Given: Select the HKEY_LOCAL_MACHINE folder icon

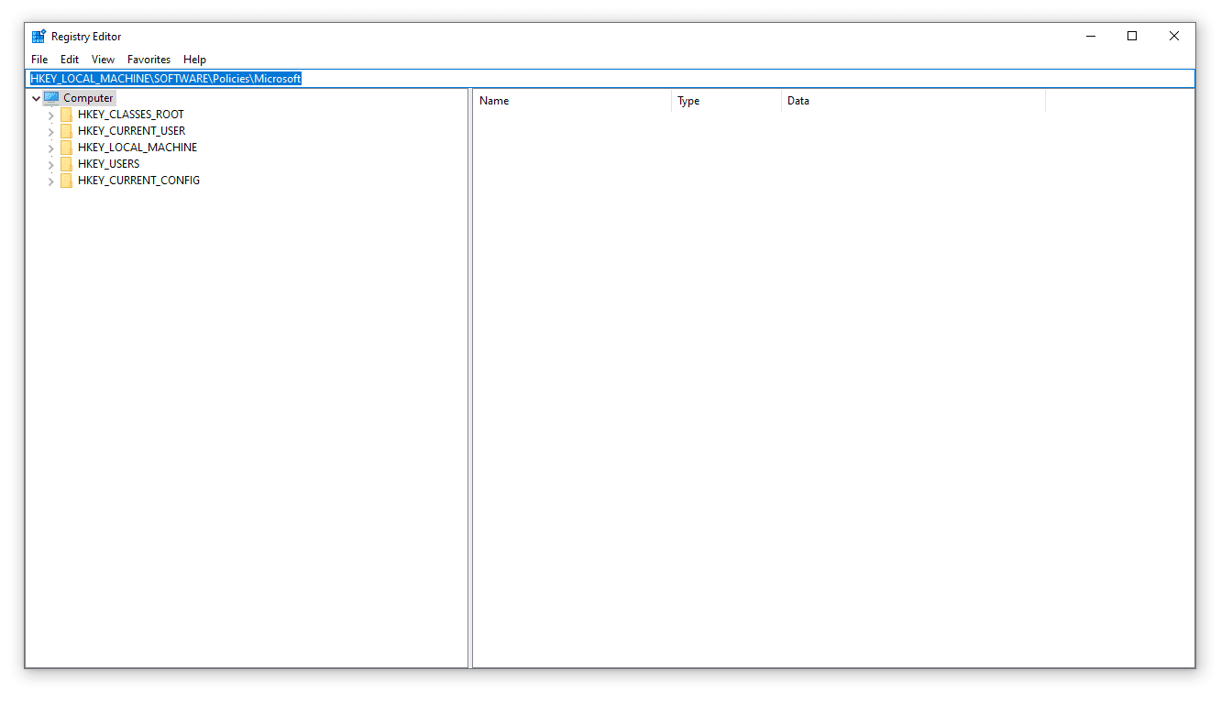Looking at the screenshot, I should tap(66, 148).
